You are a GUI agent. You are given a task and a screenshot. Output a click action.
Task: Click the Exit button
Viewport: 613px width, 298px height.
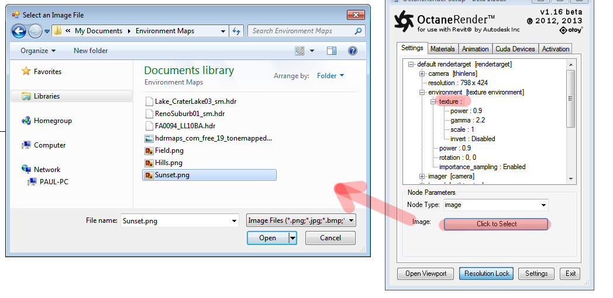570,274
